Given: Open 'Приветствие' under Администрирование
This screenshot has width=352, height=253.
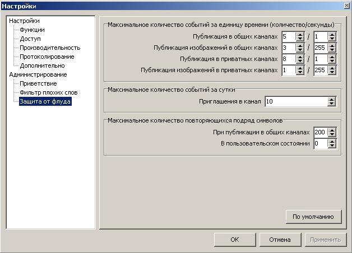Looking at the screenshot, I should [42, 83].
